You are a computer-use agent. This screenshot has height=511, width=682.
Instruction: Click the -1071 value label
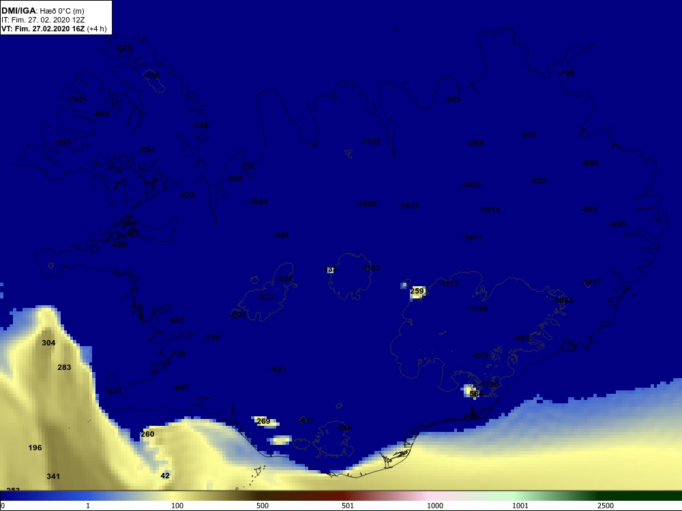pos(473,238)
